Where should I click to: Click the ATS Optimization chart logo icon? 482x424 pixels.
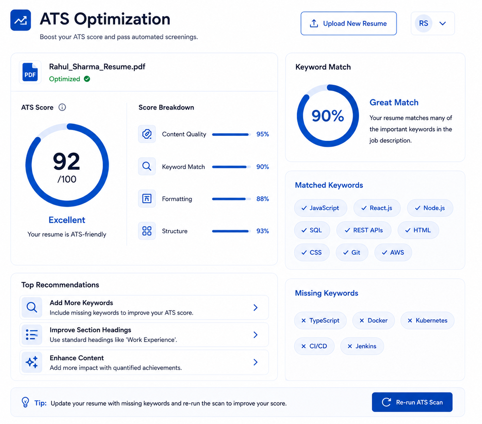pos(21,20)
